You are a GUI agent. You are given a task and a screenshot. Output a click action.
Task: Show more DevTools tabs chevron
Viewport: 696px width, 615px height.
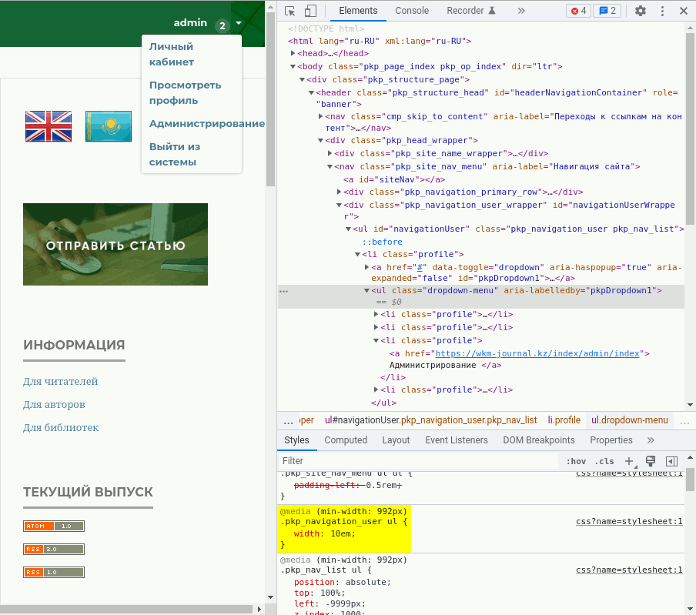pyautogui.click(x=521, y=11)
